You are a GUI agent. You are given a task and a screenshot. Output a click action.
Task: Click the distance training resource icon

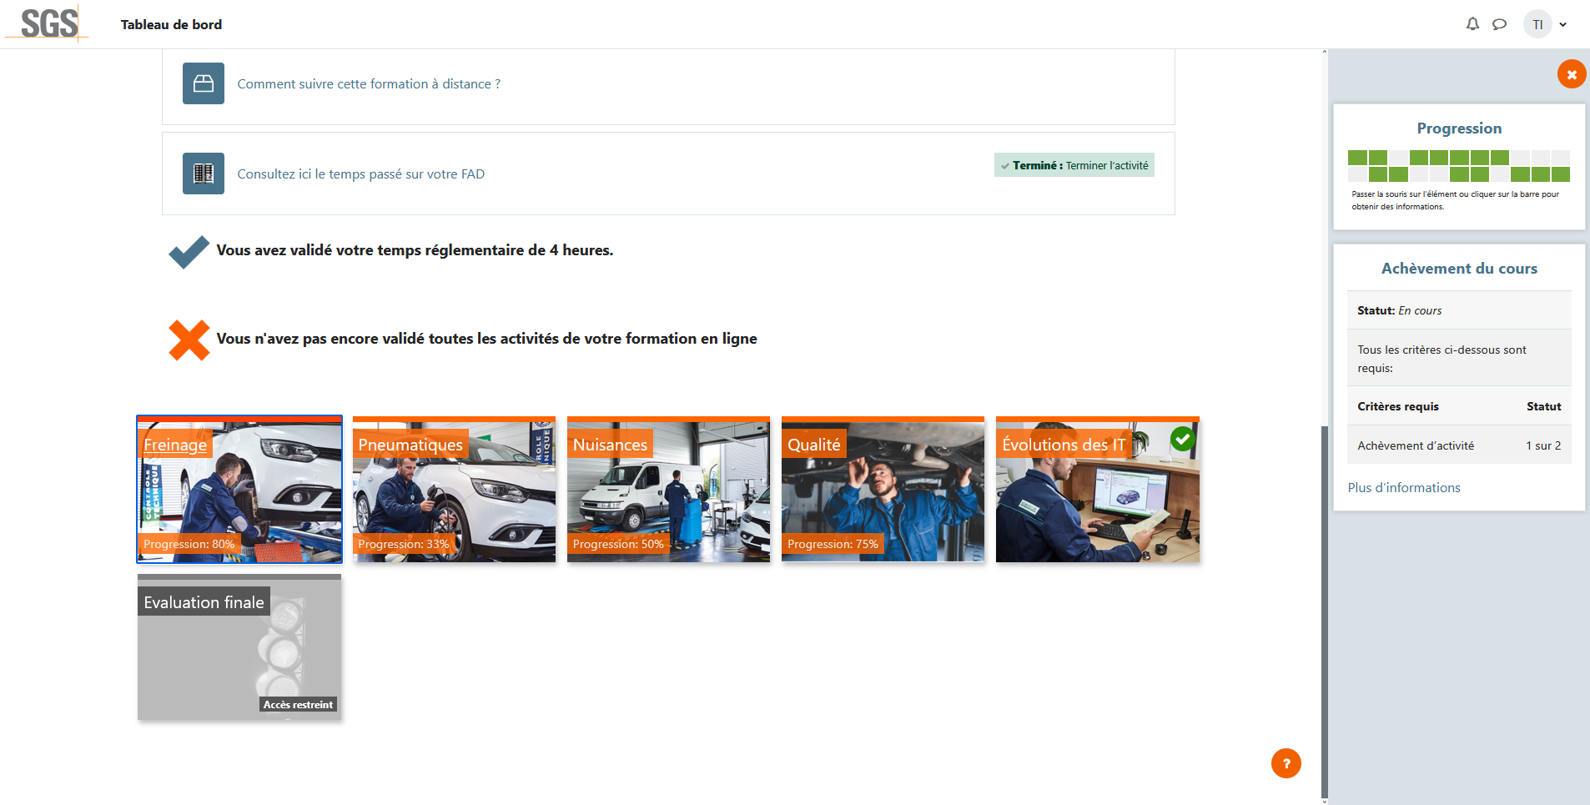pos(204,83)
